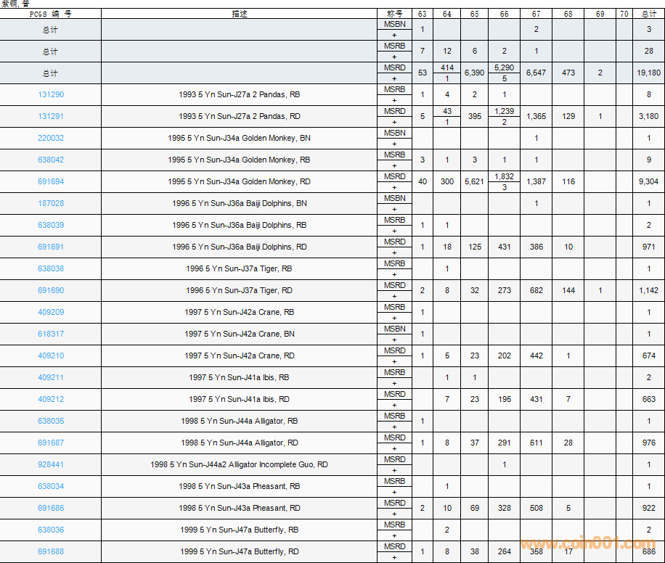Open PCGS number 131290 link
The width and height of the screenshot is (665, 563).
tap(51, 95)
